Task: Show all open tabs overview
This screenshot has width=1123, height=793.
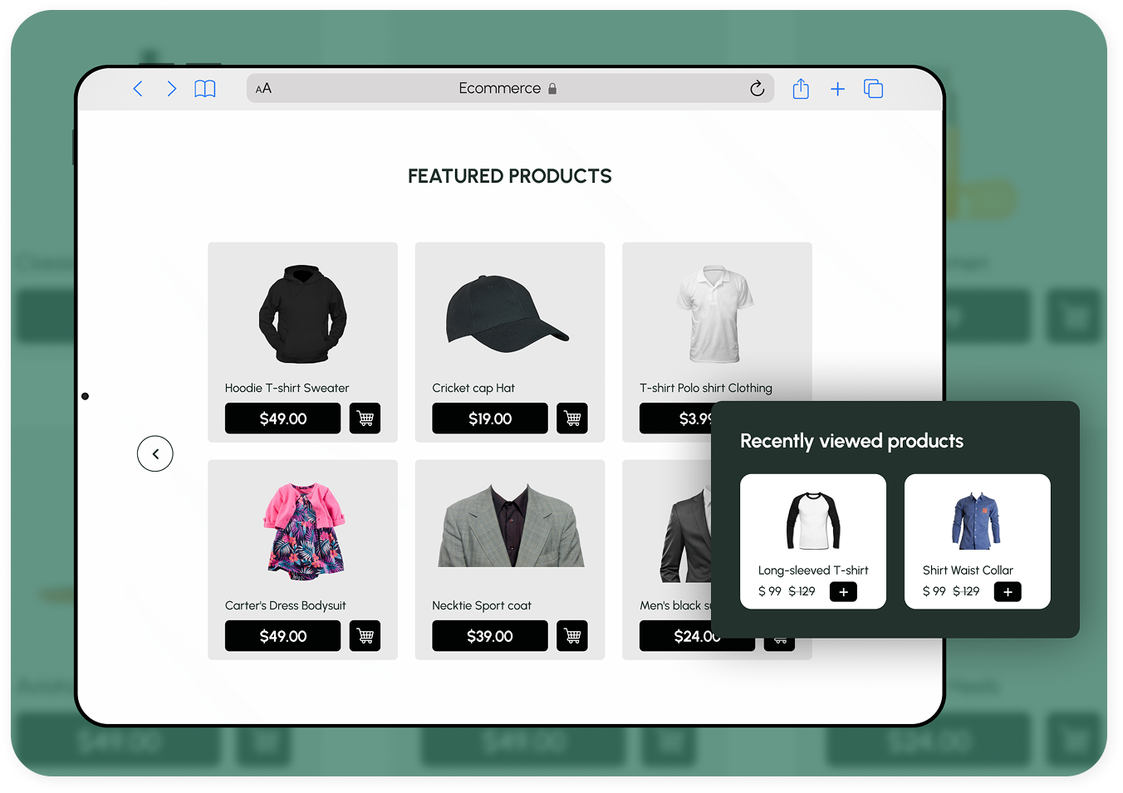Action: [x=873, y=89]
